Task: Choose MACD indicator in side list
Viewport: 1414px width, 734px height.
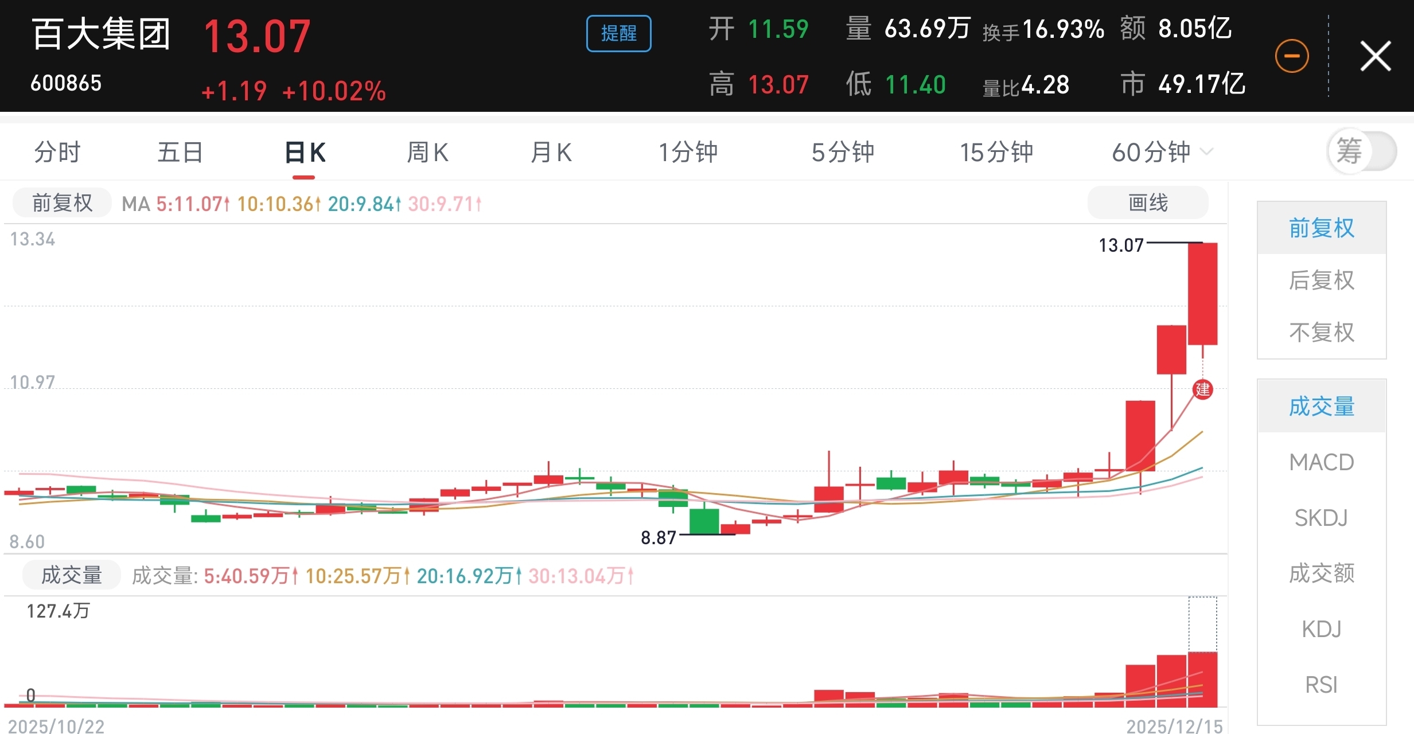Action: tap(1321, 462)
